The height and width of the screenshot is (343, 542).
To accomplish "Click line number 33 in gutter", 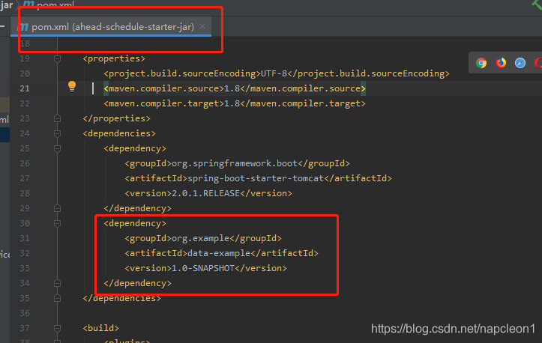I will tap(25, 268).
